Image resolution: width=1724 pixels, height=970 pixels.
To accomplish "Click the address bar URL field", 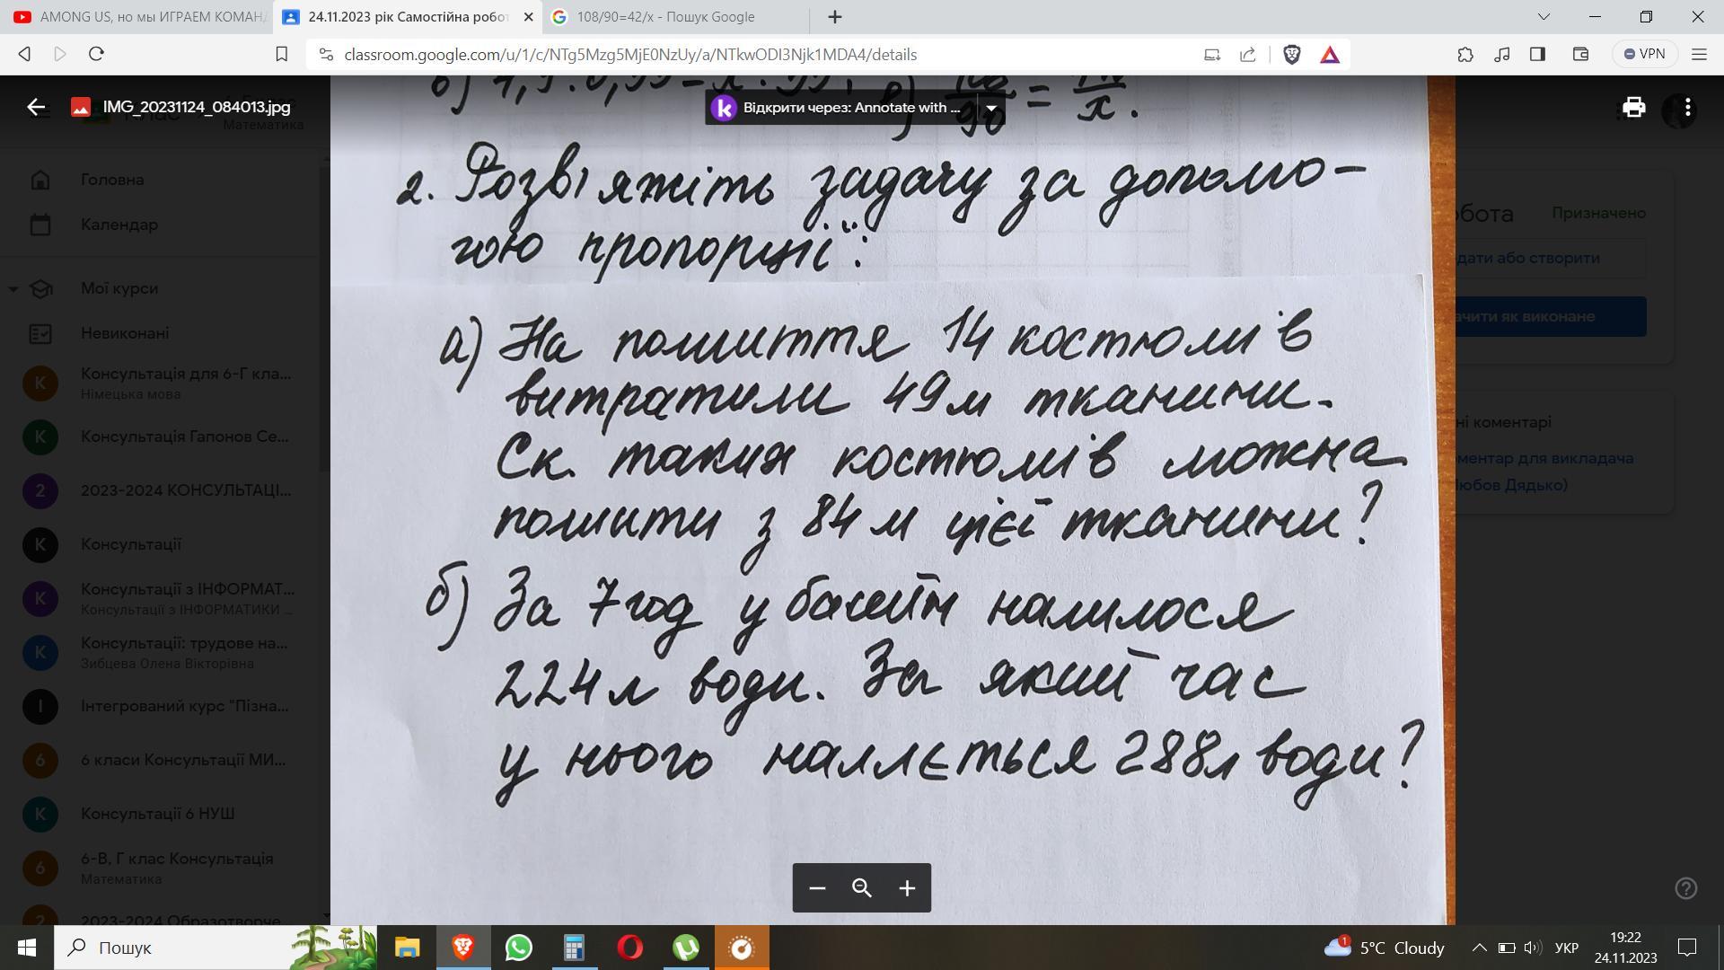I will [629, 55].
